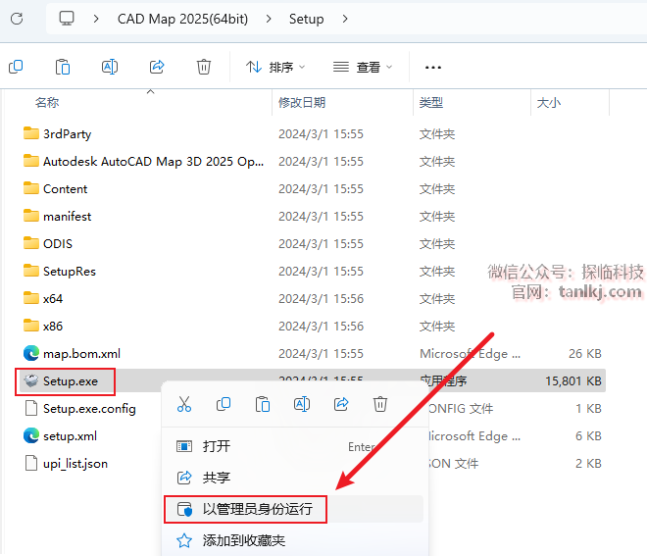Click Setup breadcrumb in address bar
647x556 pixels.
coord(306,19)
